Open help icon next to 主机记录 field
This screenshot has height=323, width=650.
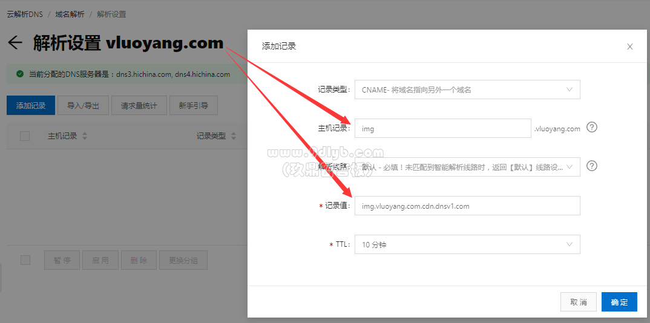pyautogui.click(x=592, y=128)
